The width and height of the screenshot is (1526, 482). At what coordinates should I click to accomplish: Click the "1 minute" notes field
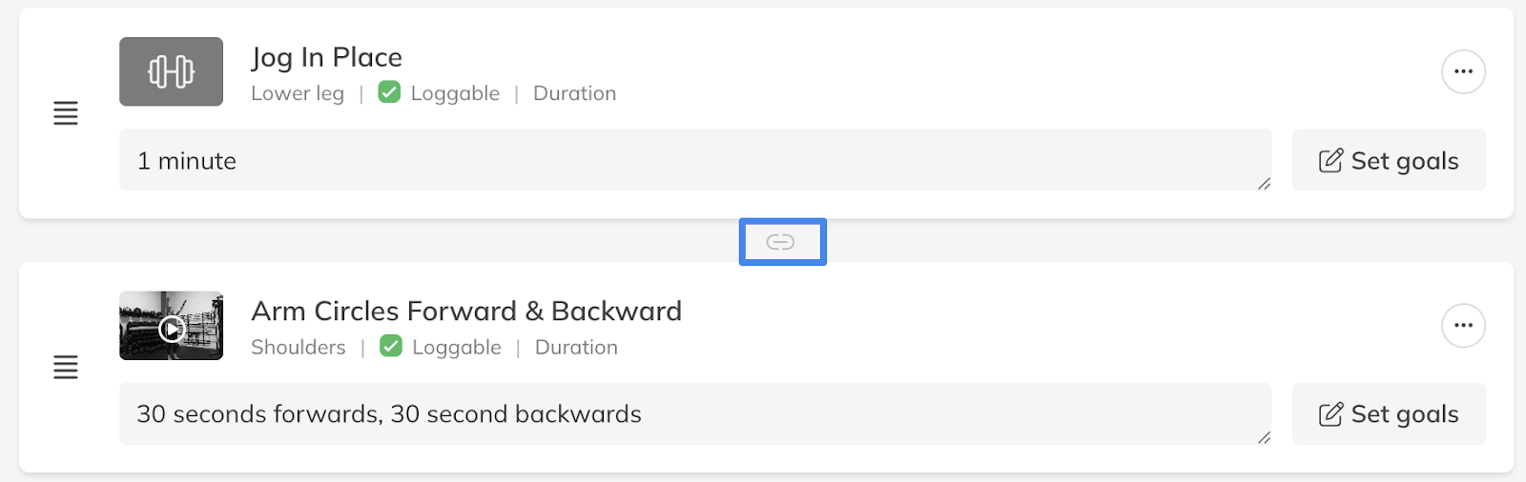[694, 160]
